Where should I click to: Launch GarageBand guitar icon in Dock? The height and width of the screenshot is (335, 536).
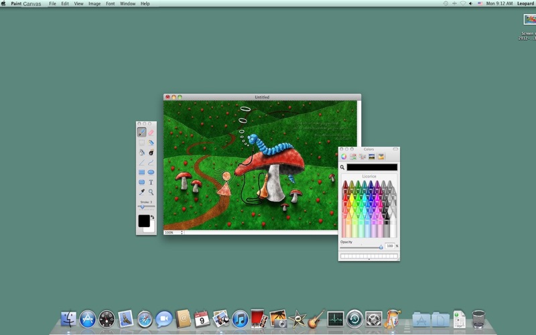click(316, 319)
